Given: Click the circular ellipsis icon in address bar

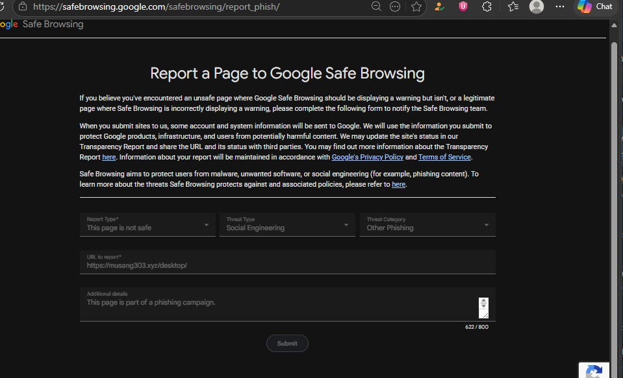Looking at the screenshot, I should click(x=395, y=6).
